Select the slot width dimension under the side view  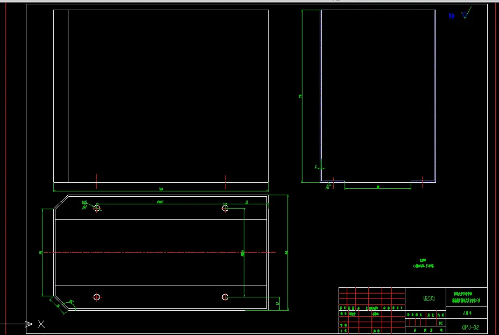378,188
